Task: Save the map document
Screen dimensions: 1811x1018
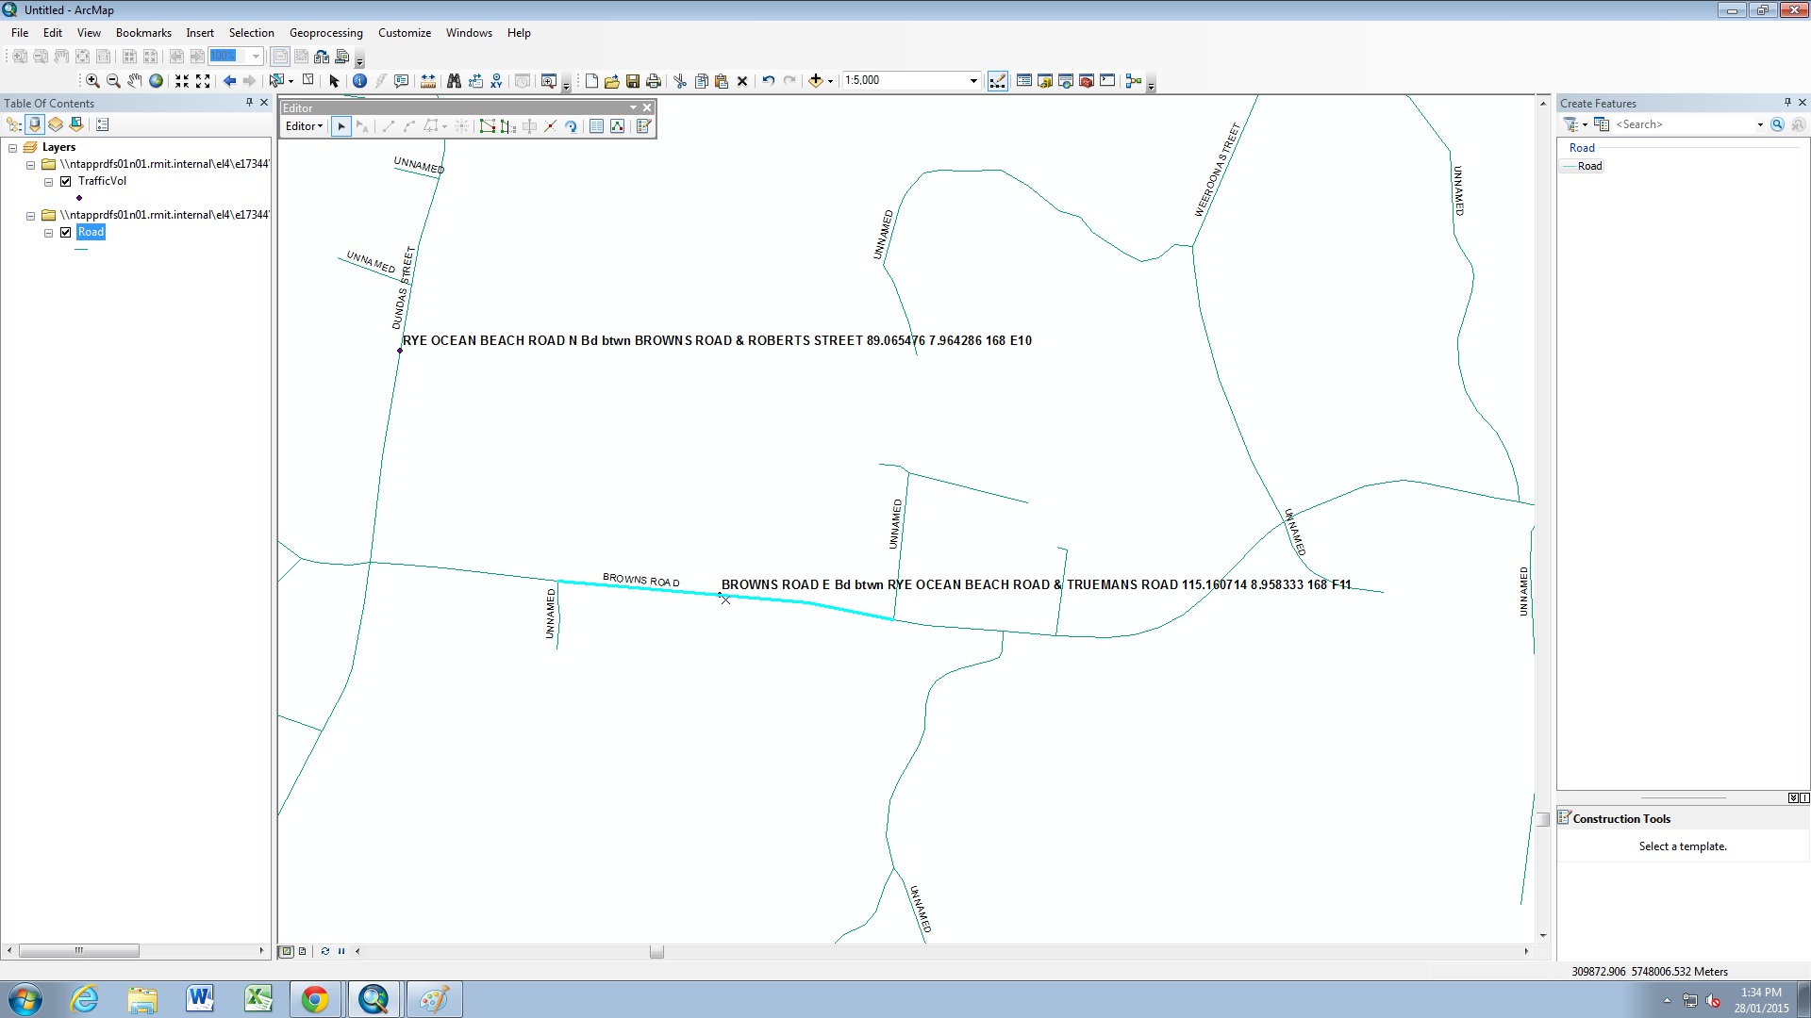Action: pyautogui.click(x=633, y=81)
